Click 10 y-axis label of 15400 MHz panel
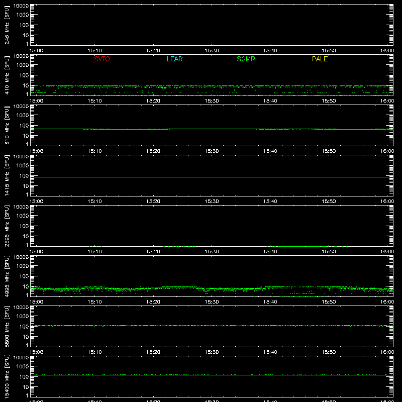This screenshot has height=402, width=402. pos(26,387)
